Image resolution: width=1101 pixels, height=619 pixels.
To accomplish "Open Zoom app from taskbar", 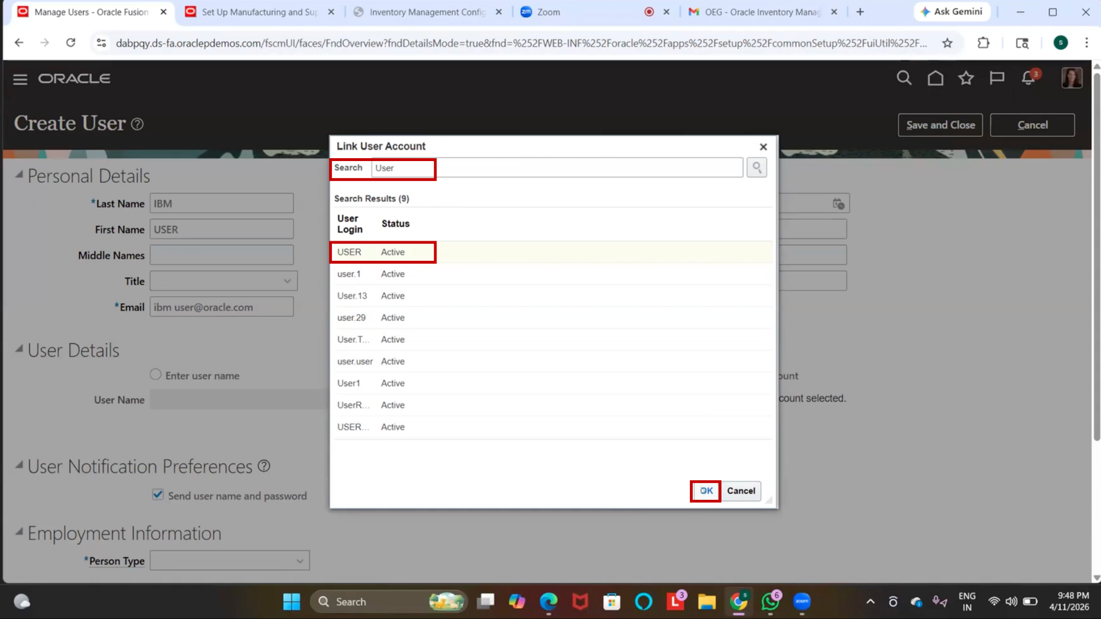I will (x=802, y=602).
